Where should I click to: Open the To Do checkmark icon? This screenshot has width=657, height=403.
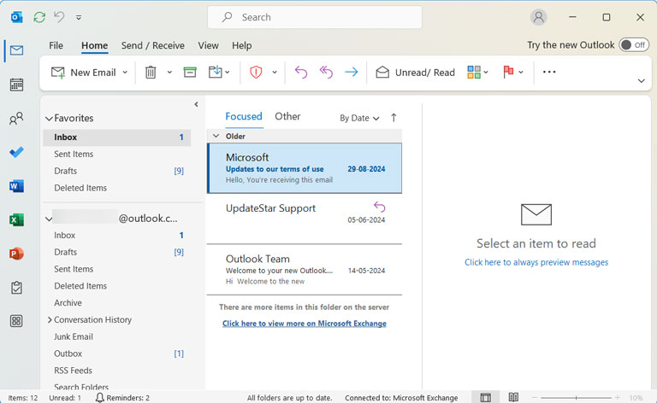coord(16,152)
